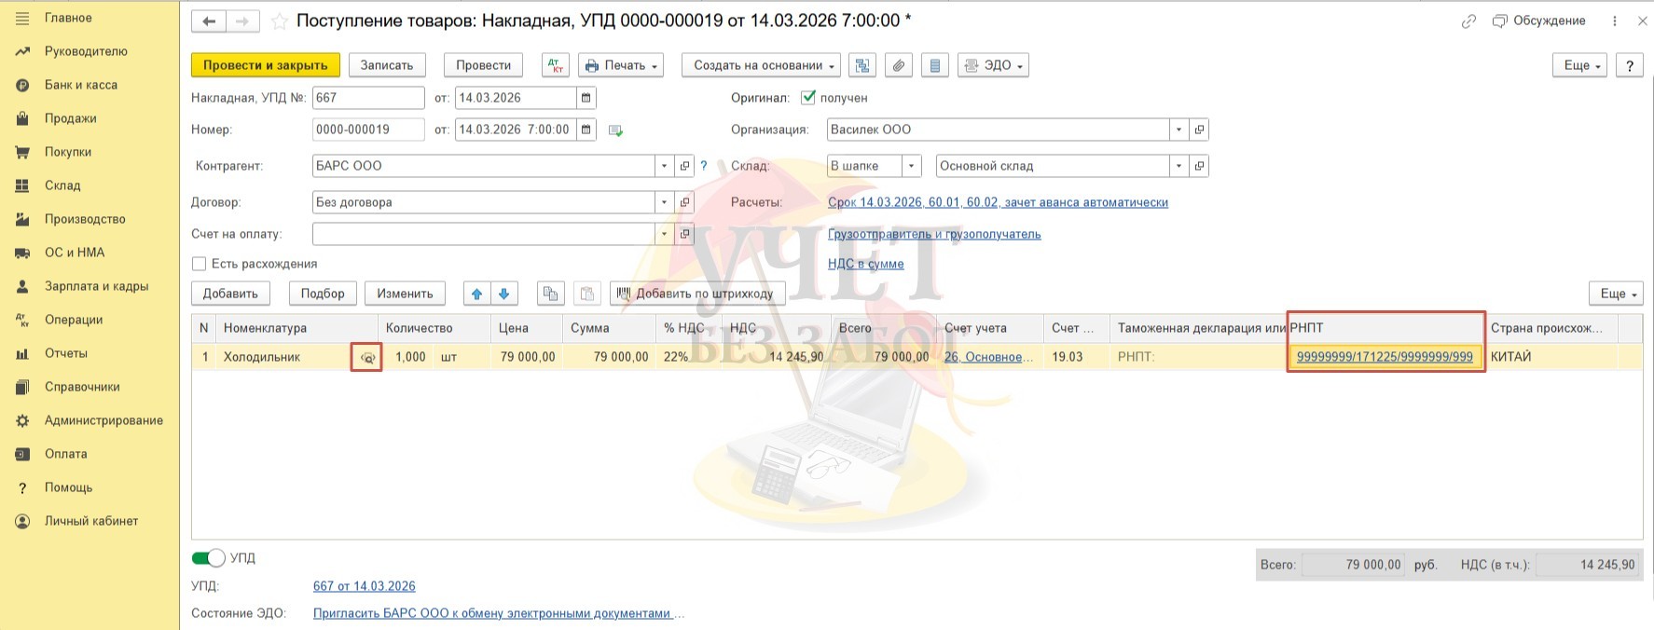Move row down with blue arrow
Viewport: 1654px width, 630px height.
(504, 294)
